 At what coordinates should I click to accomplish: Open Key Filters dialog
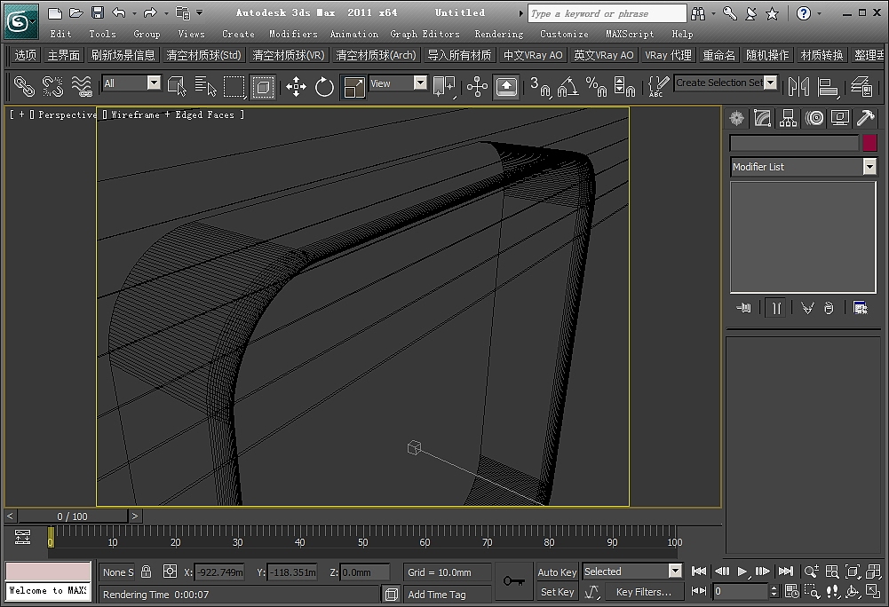(x=644, y=592)
